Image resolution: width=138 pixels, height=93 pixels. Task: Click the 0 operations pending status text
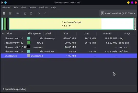click(x=15, y=89)
